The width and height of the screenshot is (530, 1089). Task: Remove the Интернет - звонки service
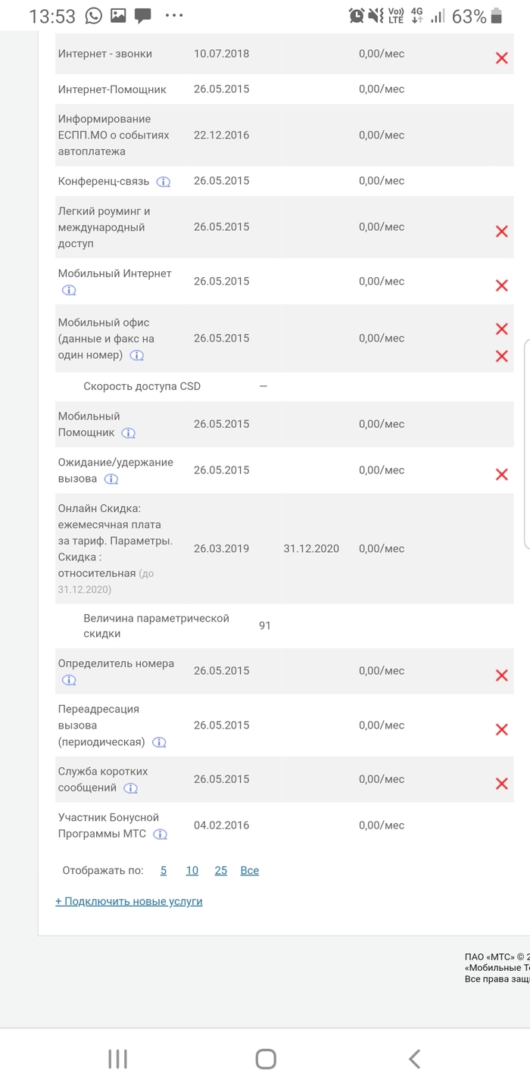501,58
